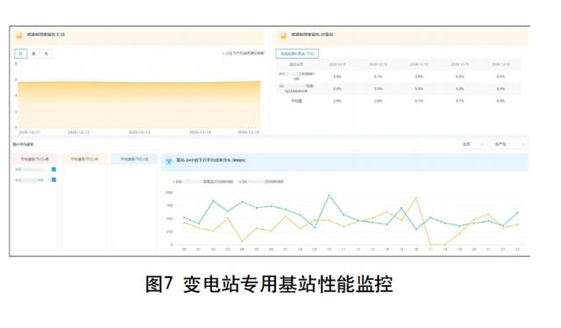Image resolution: width=561 pixels, height=328 pixels.
Task: Click the yellow line peak at hour 16
Action: (x=415, y=197)
